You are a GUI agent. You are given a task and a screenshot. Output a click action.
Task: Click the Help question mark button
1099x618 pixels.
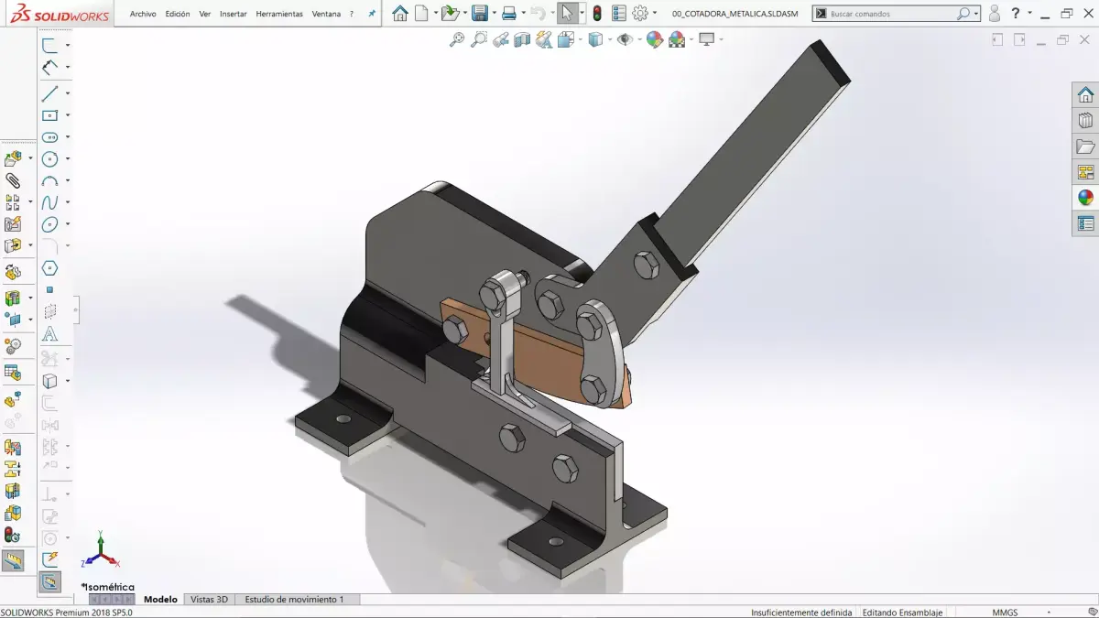point(1015,13)
